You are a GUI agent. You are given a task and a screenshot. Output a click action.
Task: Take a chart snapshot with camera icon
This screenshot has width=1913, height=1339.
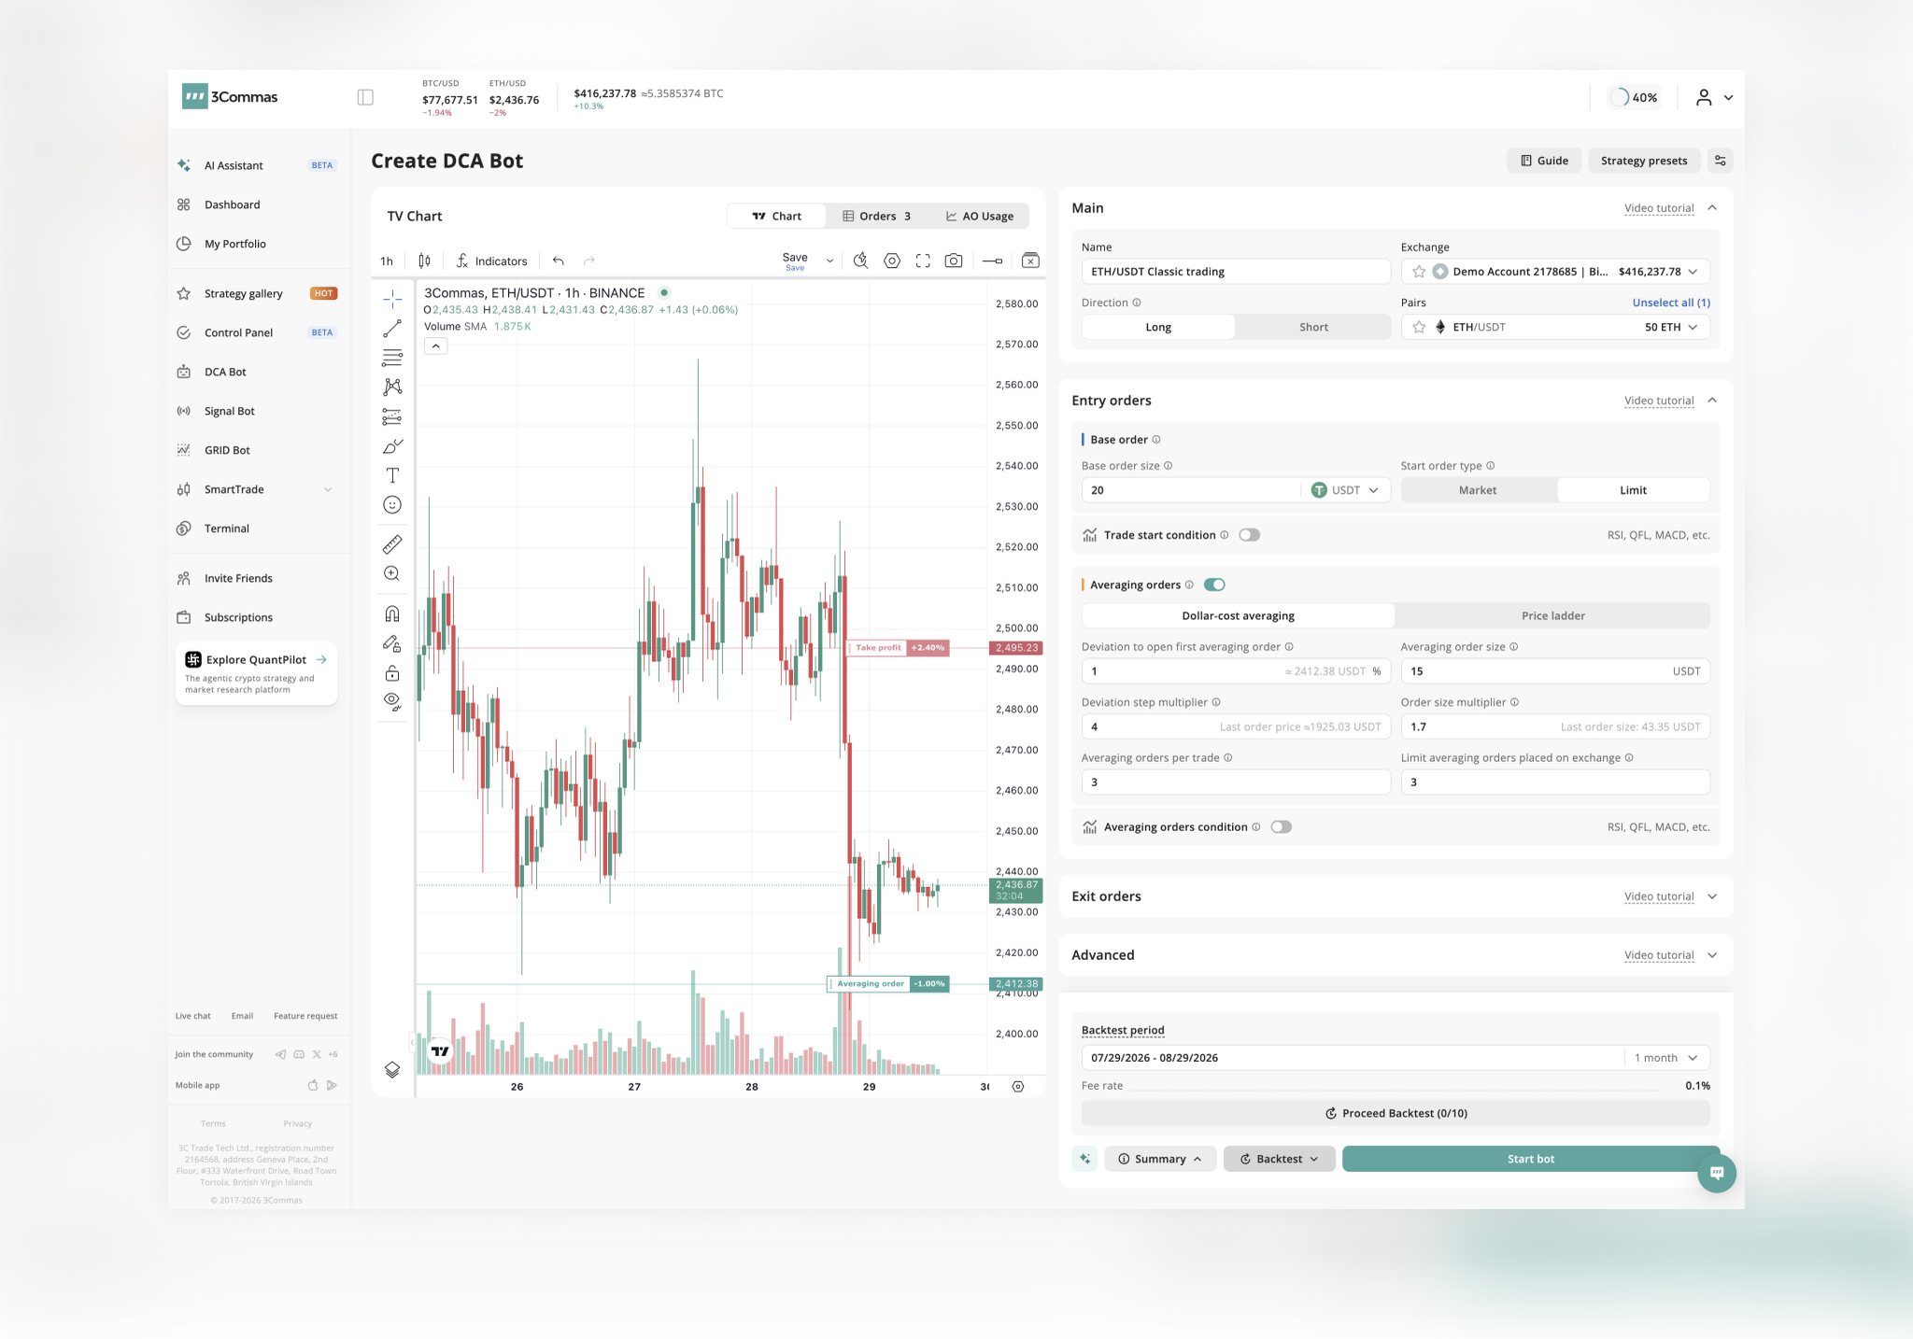pos(953,261)
